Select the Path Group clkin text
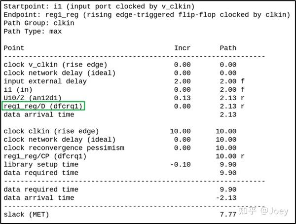 tap(39, 23)
